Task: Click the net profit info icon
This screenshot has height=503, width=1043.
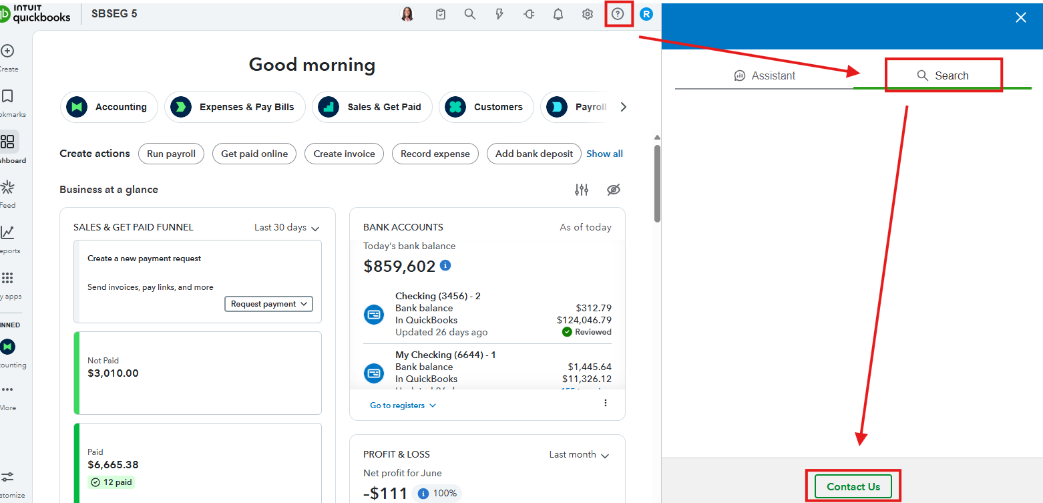Action: click(423, 494)
